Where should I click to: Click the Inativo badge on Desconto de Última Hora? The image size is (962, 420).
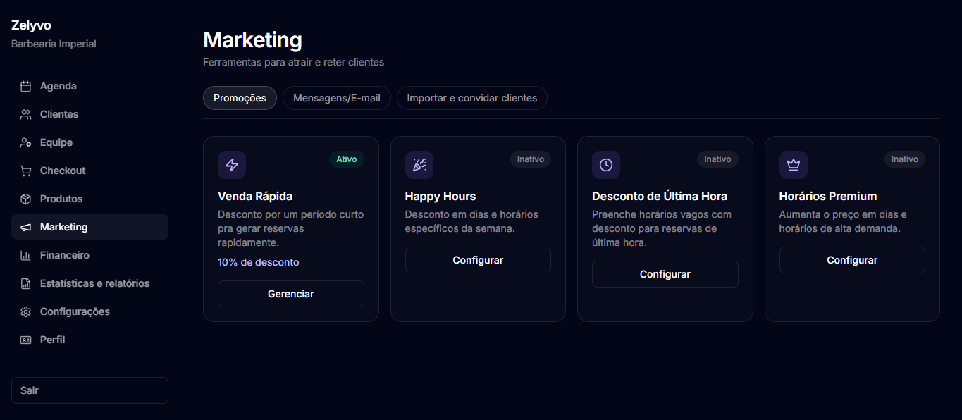point(717,159)
